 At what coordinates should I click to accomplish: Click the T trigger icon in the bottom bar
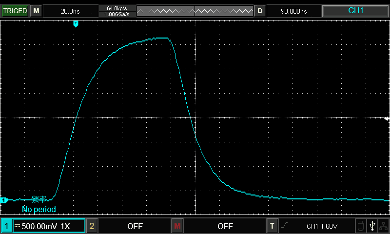tap(272, 226)
